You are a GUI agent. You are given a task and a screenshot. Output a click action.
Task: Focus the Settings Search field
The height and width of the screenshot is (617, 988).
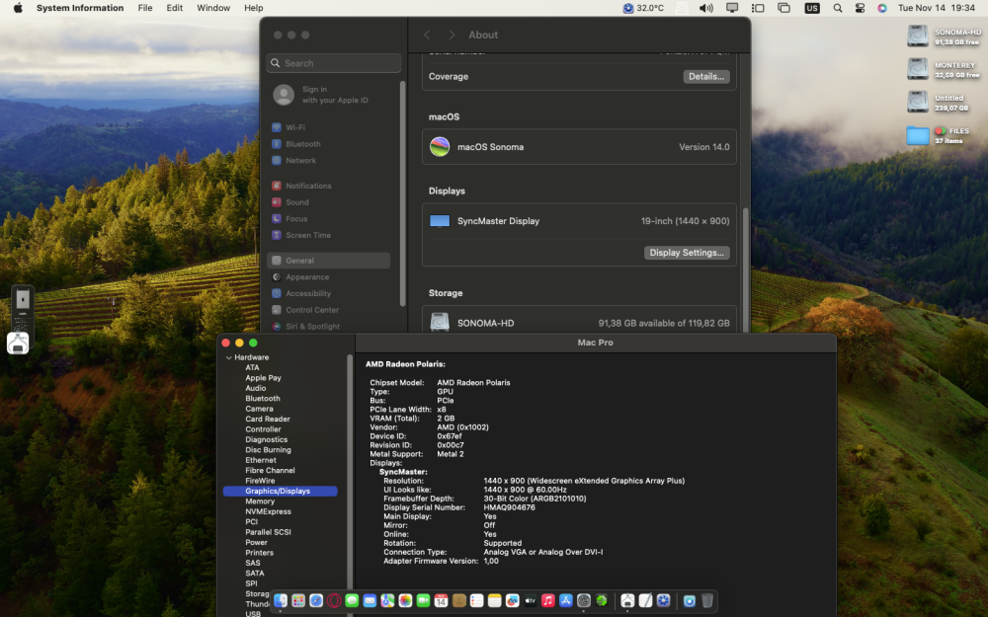[x=333, y=63]
